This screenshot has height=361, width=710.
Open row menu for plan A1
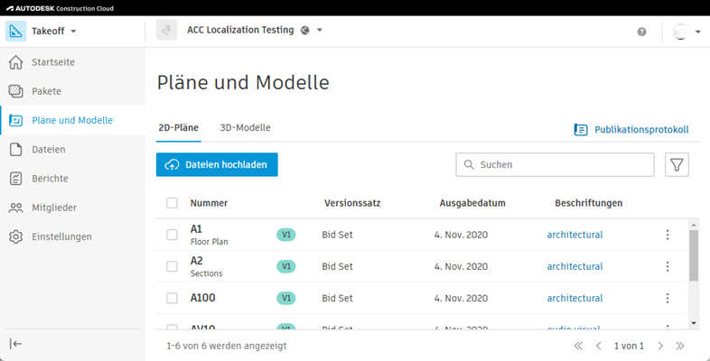click(x=668, y=235)
